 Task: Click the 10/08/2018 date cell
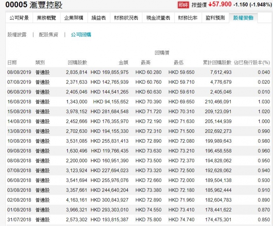(19, 141)
